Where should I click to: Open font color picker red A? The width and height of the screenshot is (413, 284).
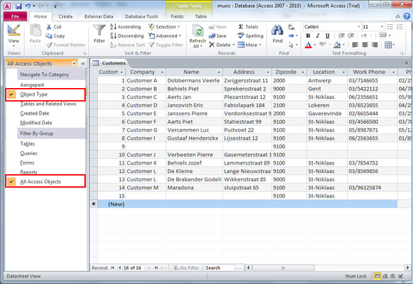(x=308, y=45)
